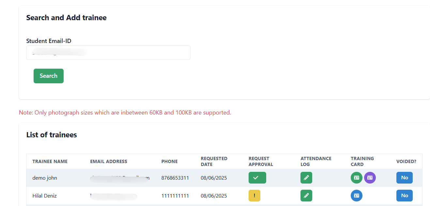View blue training card icon for Hilal Deniz
The height and width of the screenshot is (206, 430).
(x=356, y=196)
